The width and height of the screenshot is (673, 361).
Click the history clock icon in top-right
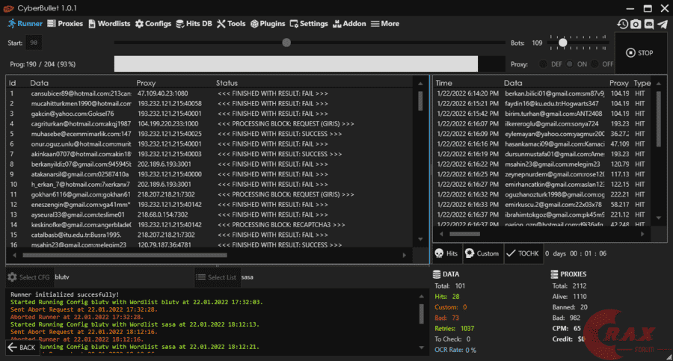[x=622, y=24]
